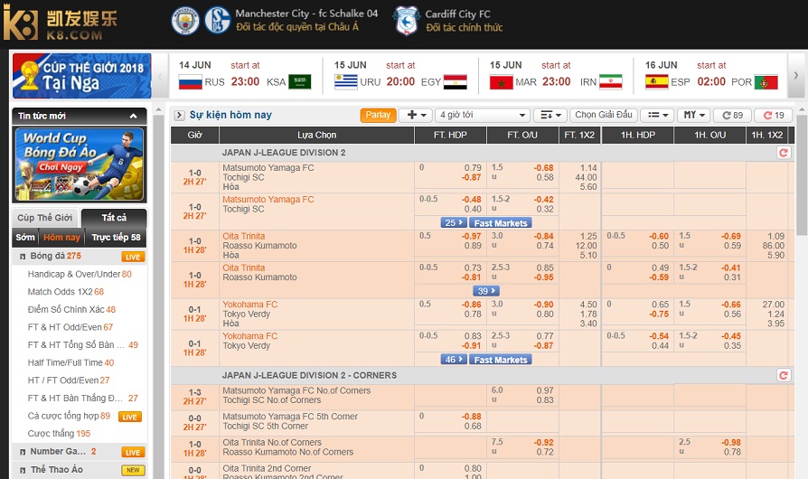Open the 4 giờ tới time dropdown
Screen dimensions: 808x479
(x=482, y=116)
